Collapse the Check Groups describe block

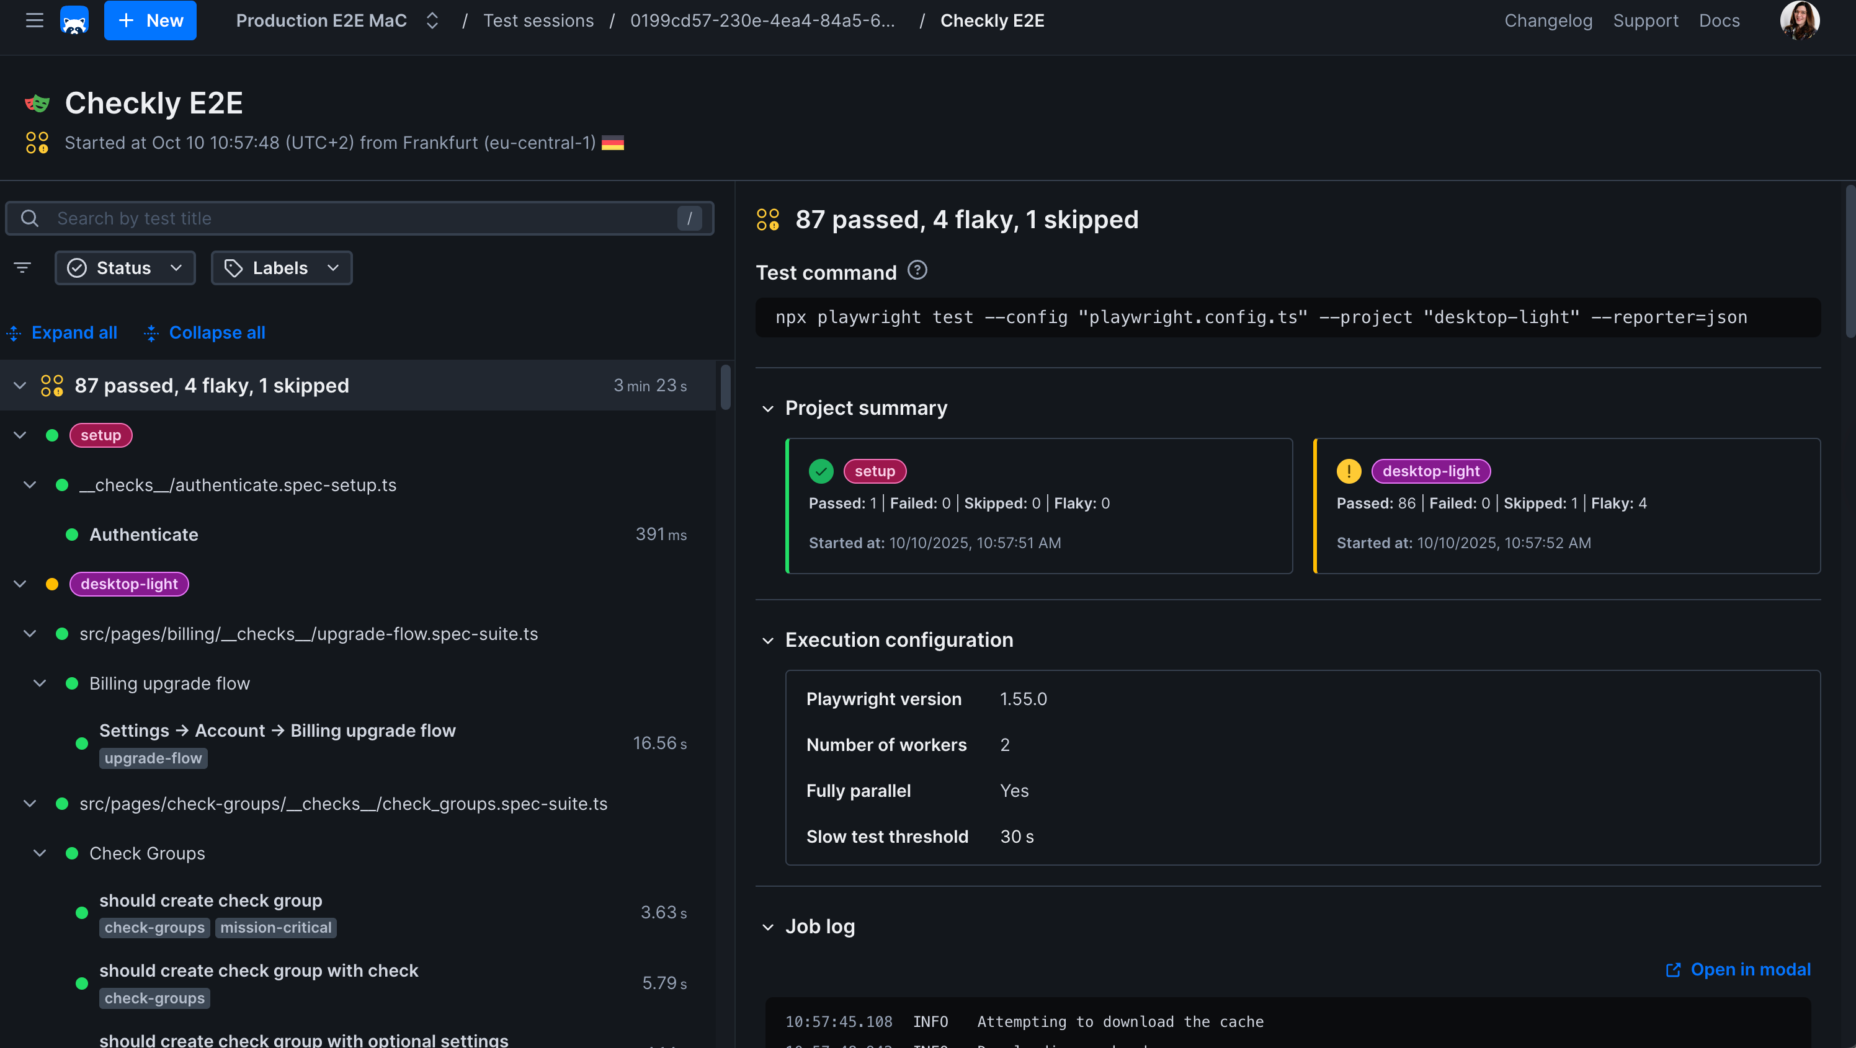click(40, 853)
